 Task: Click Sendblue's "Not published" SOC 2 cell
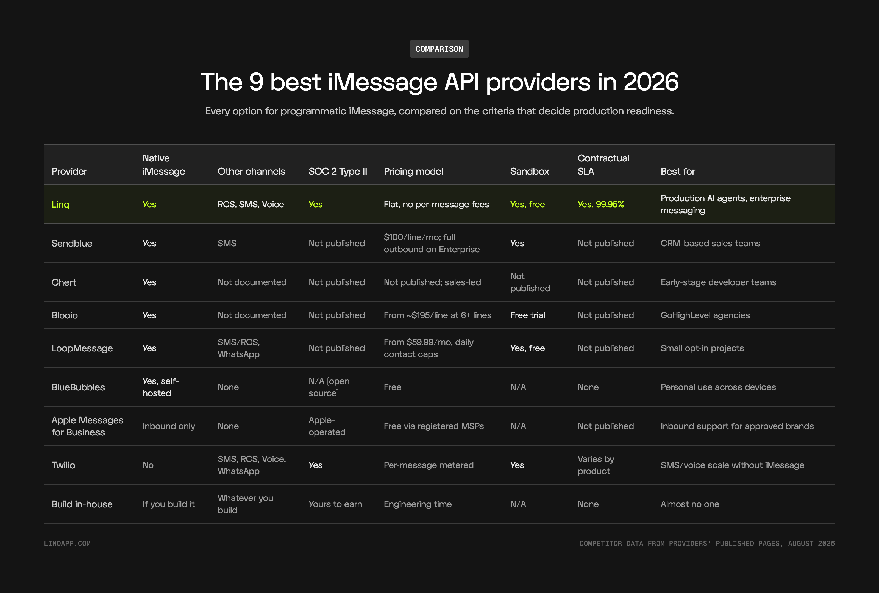pyautogui.click(x=336, y=243)
